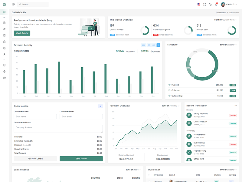The height and width of the screenshot is (182, 242).
Task: Click the US flag language icon
Action: coord(199,4)
